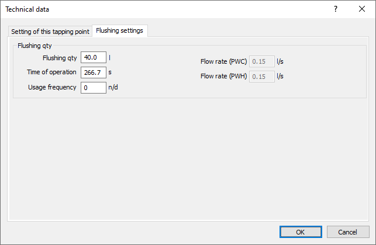Switch to Setting of this tapping point tab
Viewport: 376px width, 245px height.
coord(50,32)
